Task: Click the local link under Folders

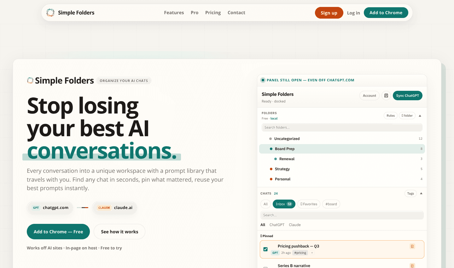Action: (x=274, y=119)
